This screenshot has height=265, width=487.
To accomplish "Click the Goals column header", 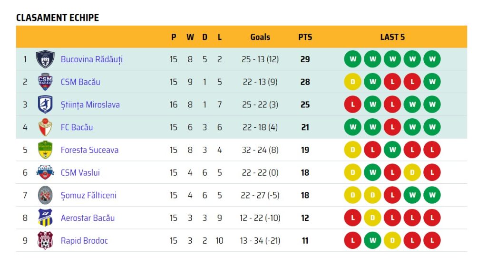I will click(260, 37).
